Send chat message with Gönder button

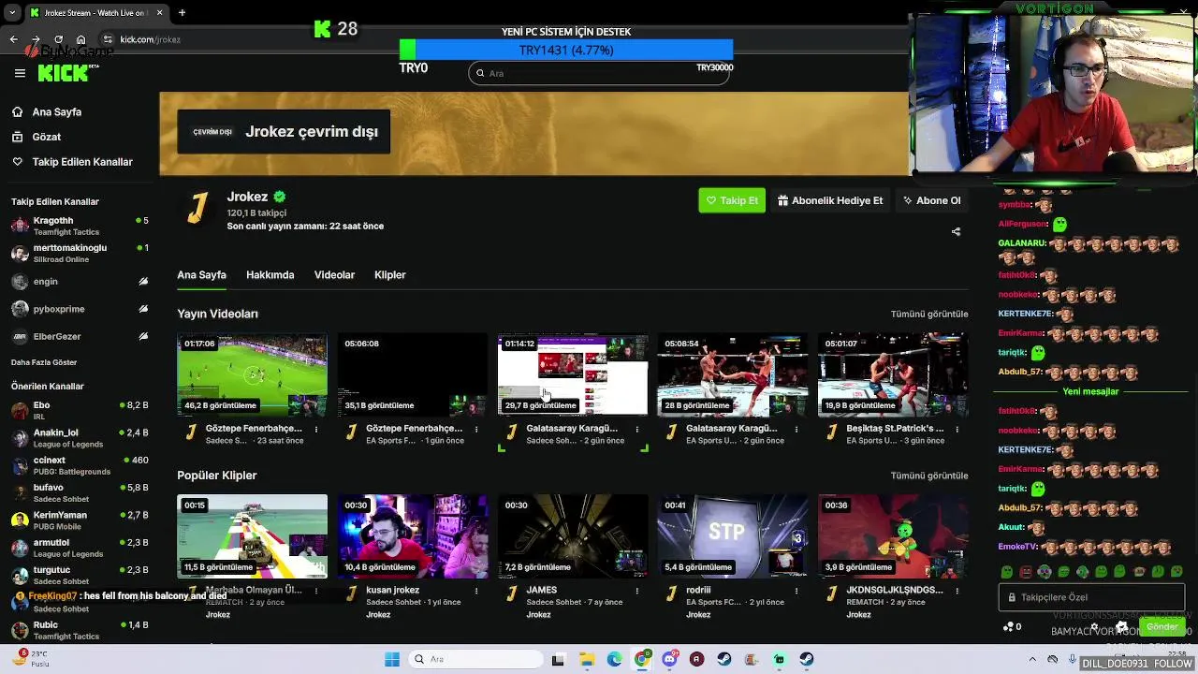pos(1162,626)
